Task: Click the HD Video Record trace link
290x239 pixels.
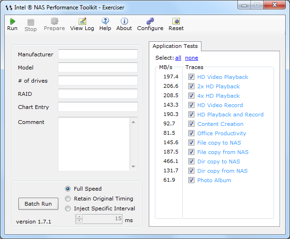Action: [220, 105]
